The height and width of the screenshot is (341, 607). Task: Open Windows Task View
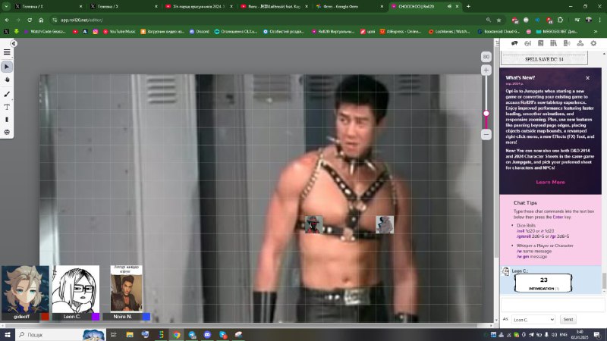click(114, 334)
